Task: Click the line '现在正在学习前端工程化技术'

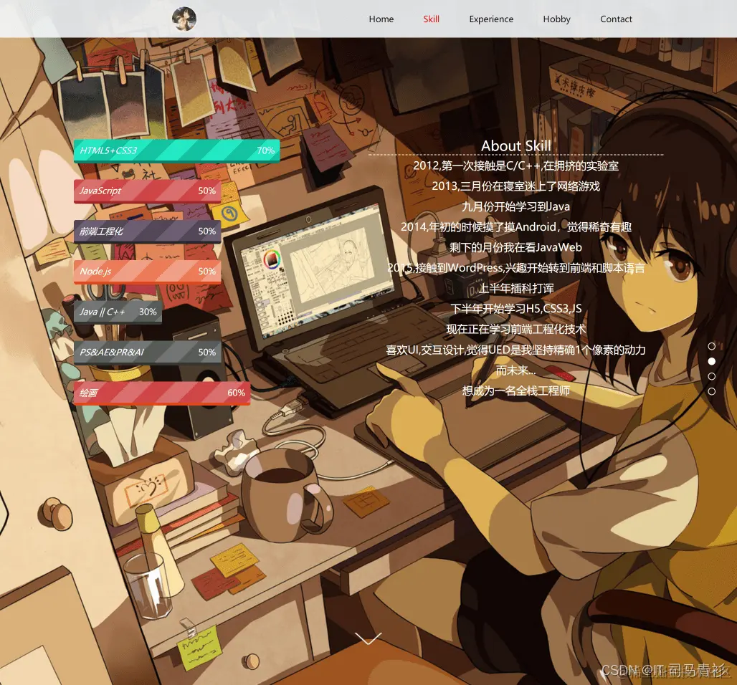Action: coord(515,330)
